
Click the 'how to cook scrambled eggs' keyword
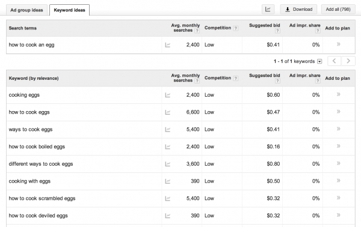42,198
